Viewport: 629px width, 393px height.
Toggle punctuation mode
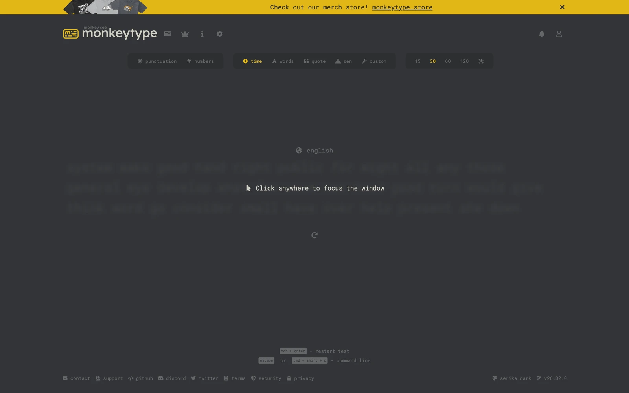pos(157,61)
